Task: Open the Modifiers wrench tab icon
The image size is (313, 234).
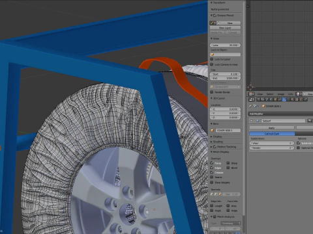Action: (284, 99)
